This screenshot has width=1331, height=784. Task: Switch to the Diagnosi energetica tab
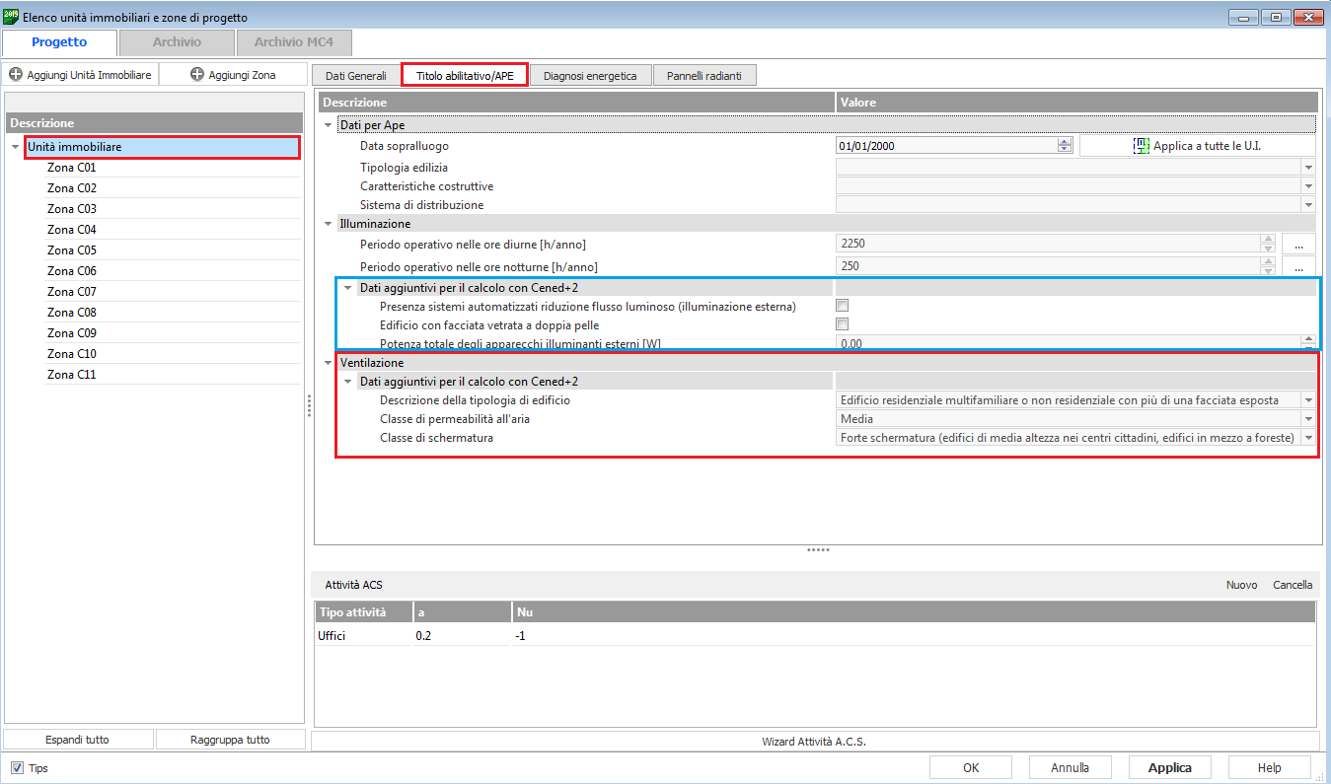coord(590,76)
